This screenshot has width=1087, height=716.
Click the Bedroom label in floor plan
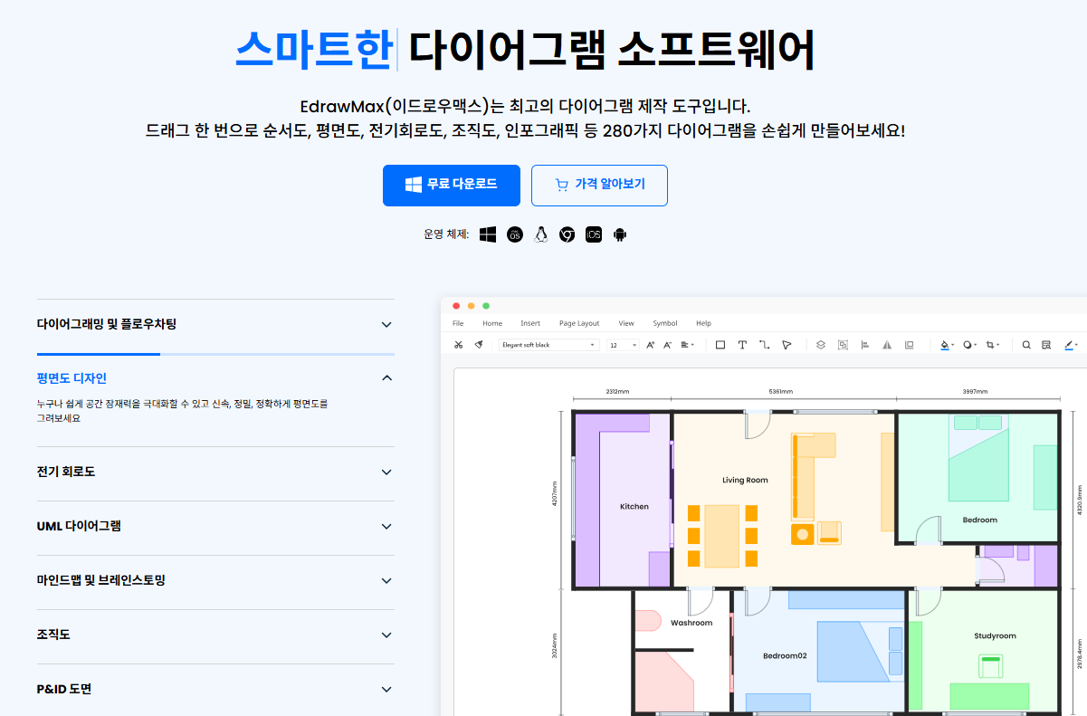tap(979, 520)
